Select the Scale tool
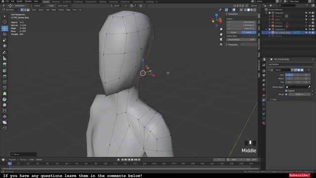The image size is (316, 178). 4,40
